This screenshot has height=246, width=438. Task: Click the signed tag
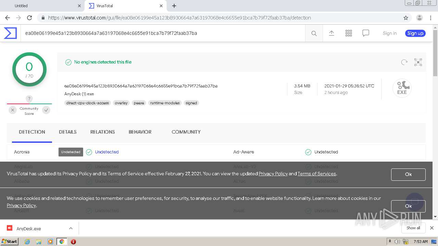[191, 103]
